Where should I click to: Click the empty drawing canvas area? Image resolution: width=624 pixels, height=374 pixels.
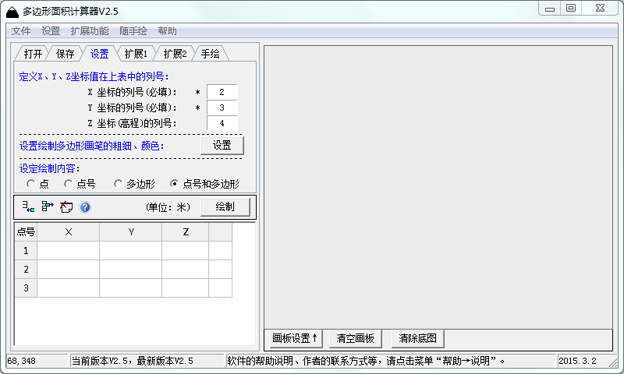tap(438, 187)
